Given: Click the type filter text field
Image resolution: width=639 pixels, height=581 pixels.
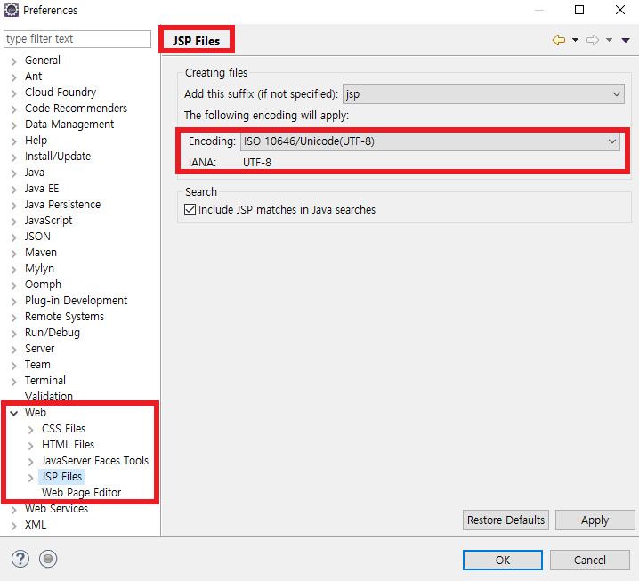Looking at the screenshot, I should point(77,39).
